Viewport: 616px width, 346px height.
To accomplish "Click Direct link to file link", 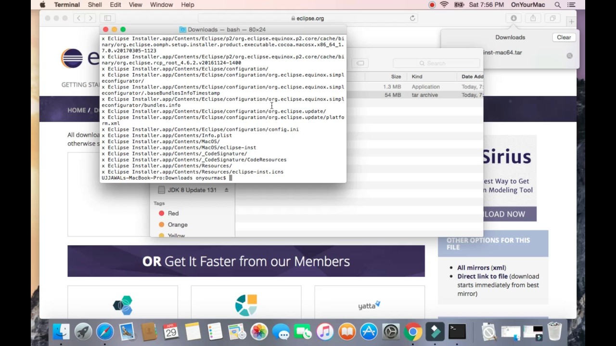I will point(482,276).
